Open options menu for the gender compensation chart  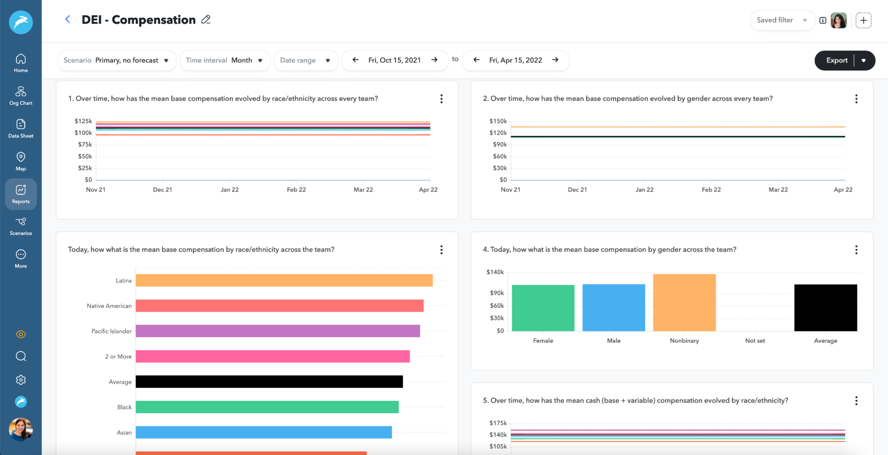coord(856,99)
